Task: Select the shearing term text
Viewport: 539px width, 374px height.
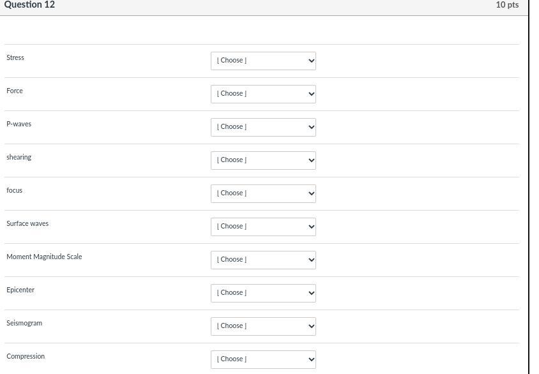Action: point(19,157)
